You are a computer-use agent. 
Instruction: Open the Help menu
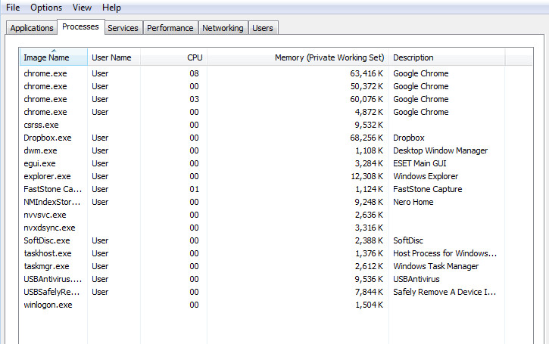click(111, 8)
